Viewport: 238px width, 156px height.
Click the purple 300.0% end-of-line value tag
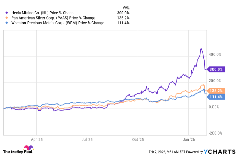click(216, 69)
